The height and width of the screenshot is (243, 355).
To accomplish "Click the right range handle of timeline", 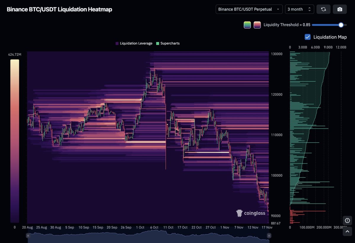I will [x=269, y=236].
